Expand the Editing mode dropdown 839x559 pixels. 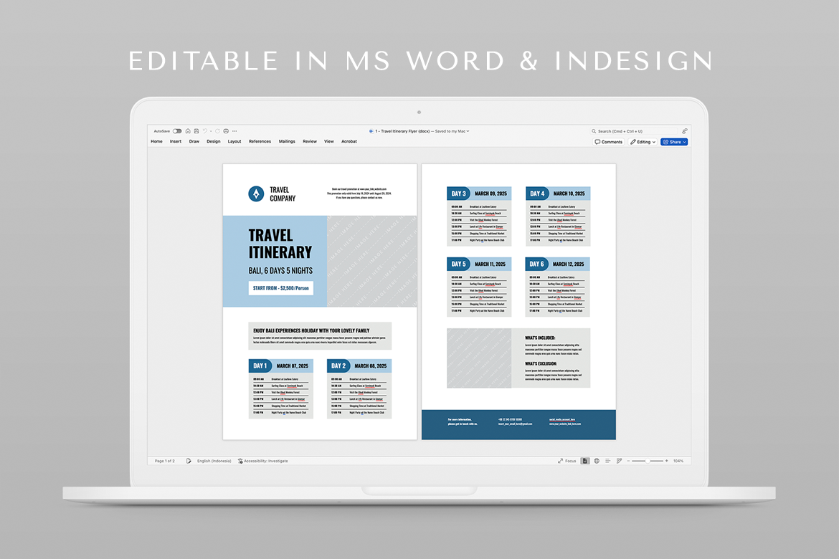(643, 142)
